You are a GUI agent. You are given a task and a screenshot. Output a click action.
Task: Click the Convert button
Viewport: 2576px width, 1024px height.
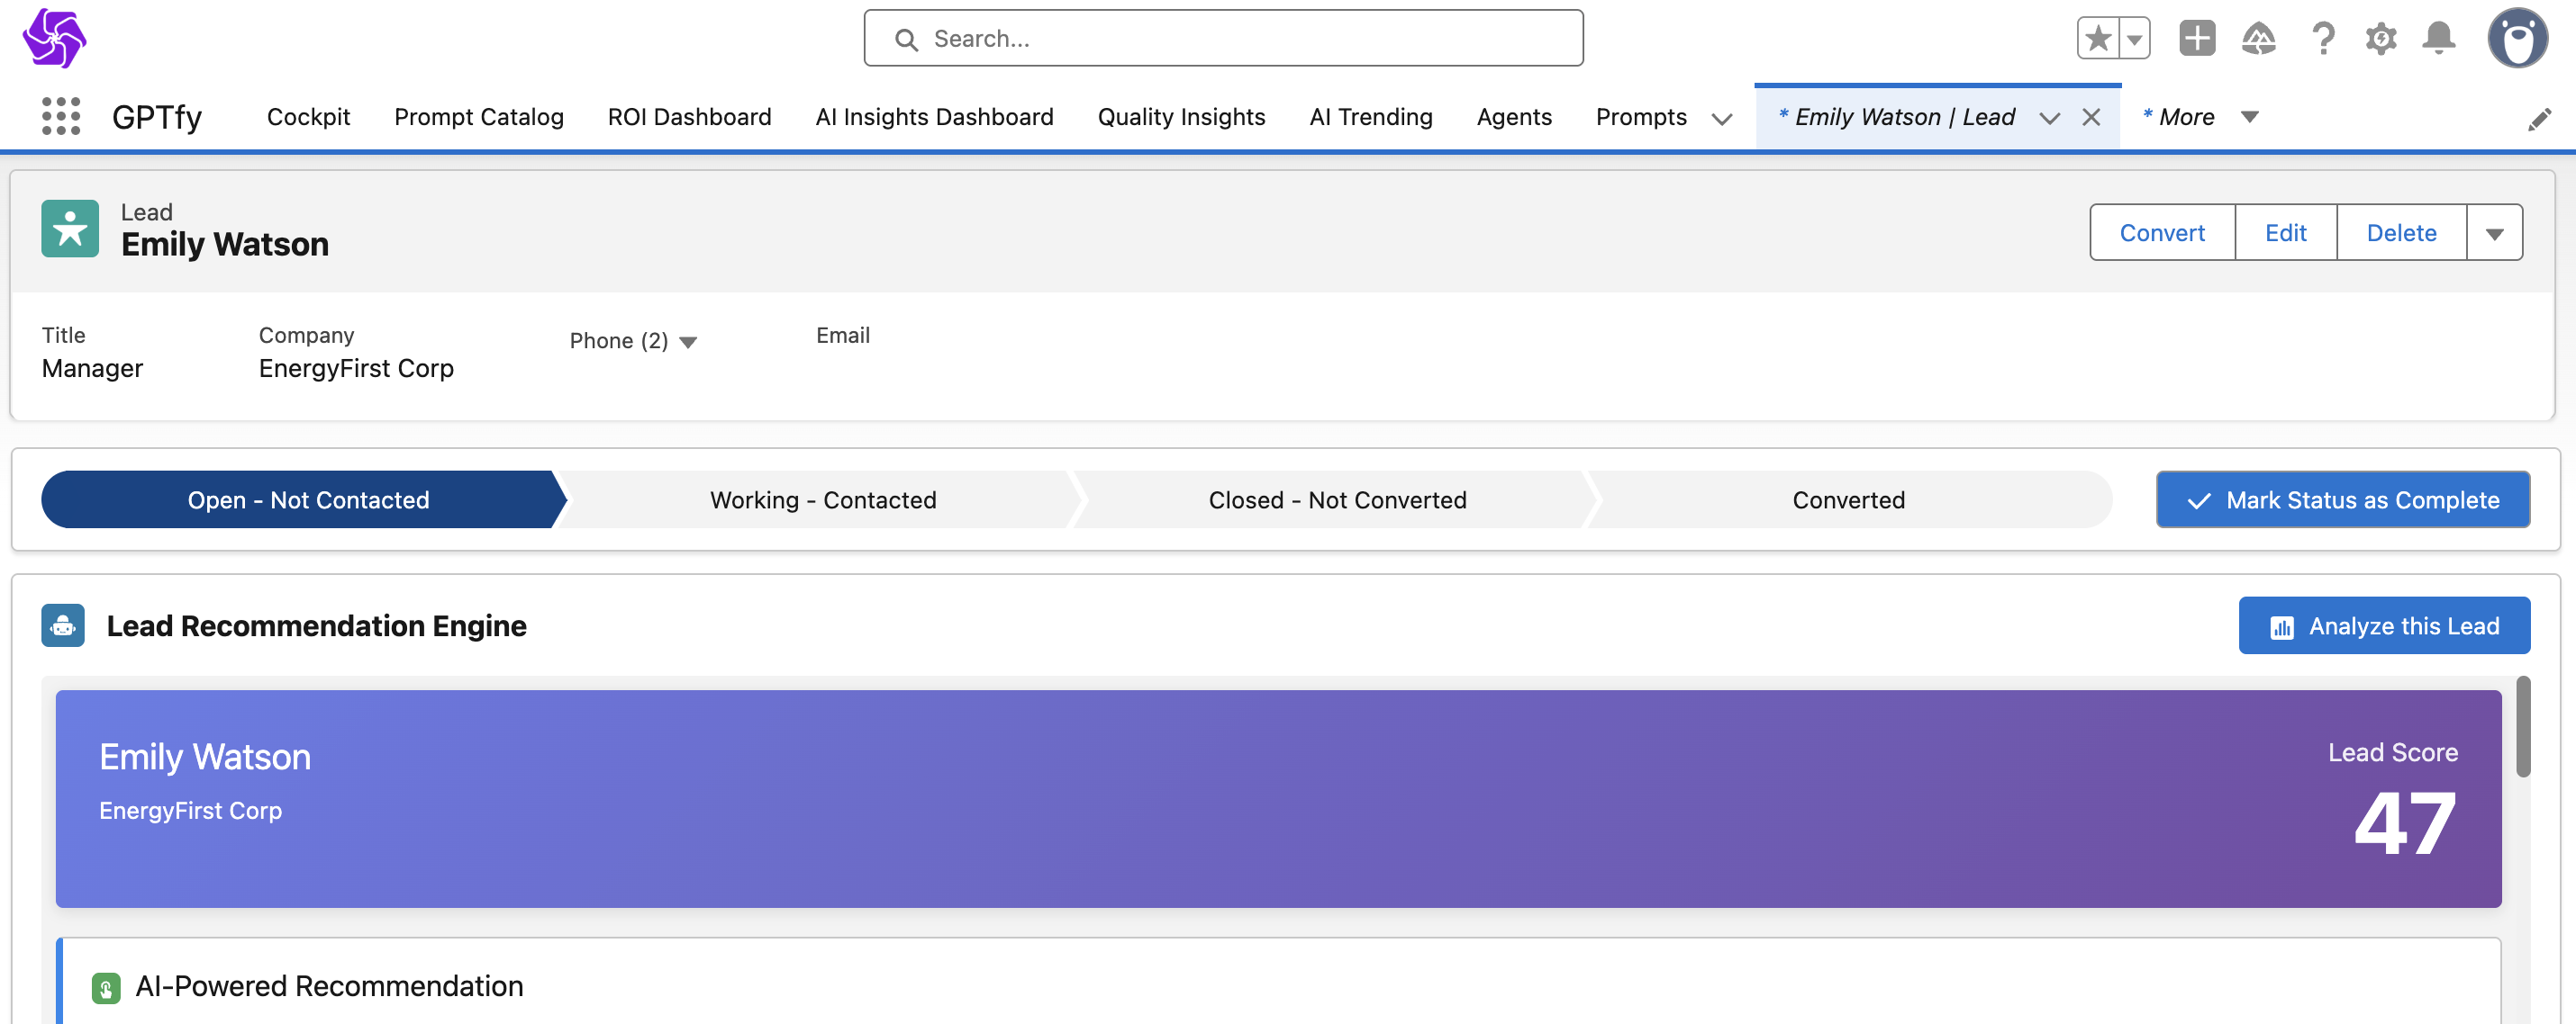[x=2161, y=233]
